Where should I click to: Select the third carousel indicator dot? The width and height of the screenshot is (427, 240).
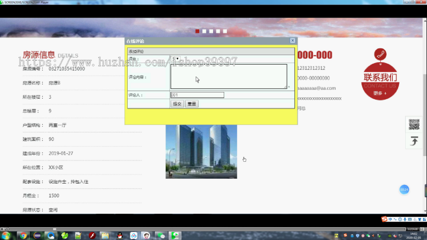coord(211,31)
